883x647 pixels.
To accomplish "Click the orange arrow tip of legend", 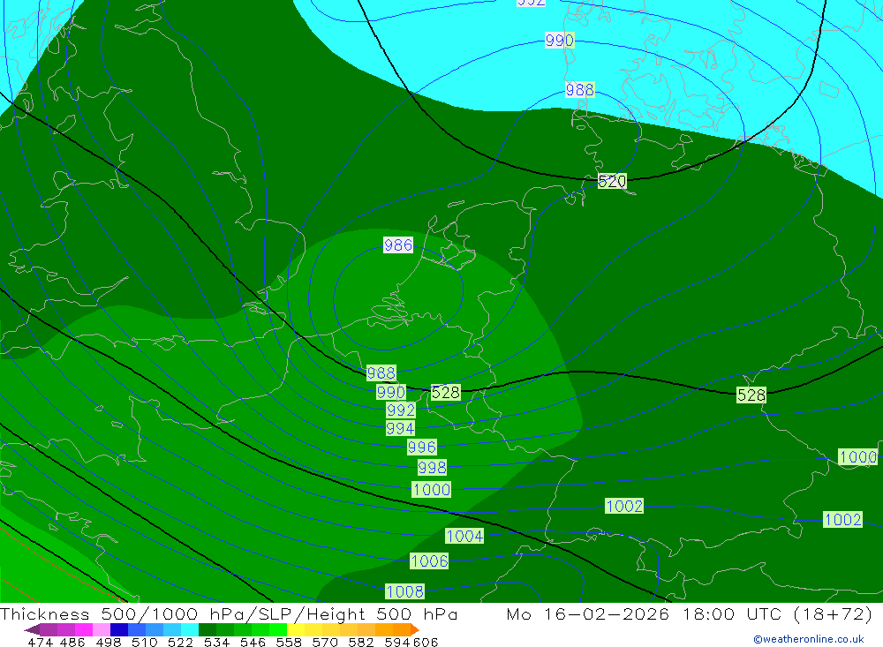I will click(415, 629).
